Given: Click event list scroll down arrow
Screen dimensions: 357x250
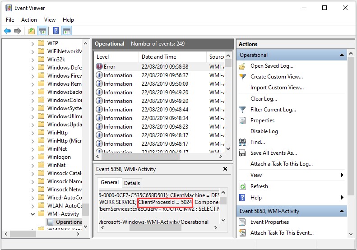Looking at the screenshot, I should 228,149.
